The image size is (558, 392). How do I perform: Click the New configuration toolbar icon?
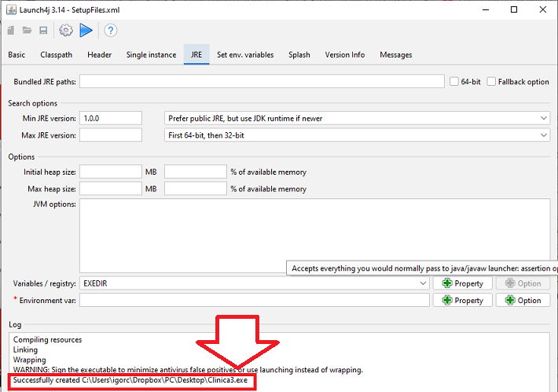pos(11,30)
